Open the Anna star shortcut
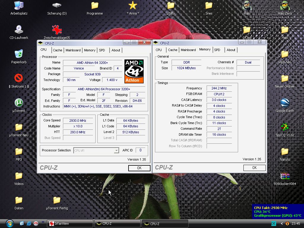The width and height of the screenshot is (304, 228). coord(133,8)
